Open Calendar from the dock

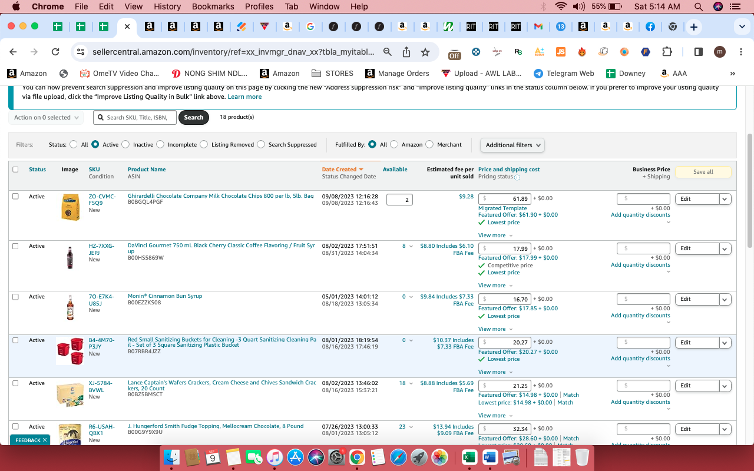211,457
